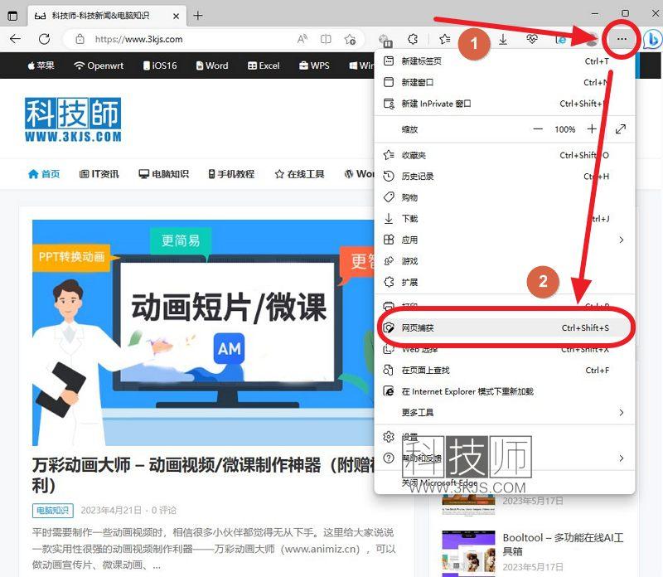Click the 科技师 site logo
The width and height of the screenshot is (663, 577).
(x=73, y=119)
